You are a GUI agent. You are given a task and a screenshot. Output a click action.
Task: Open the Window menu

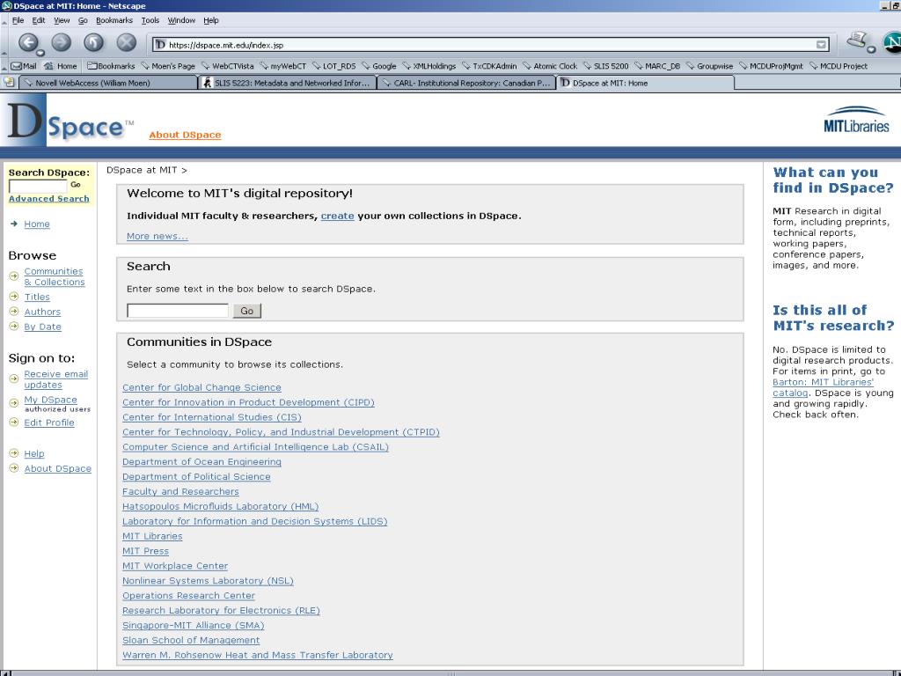[x=181, y=20]
